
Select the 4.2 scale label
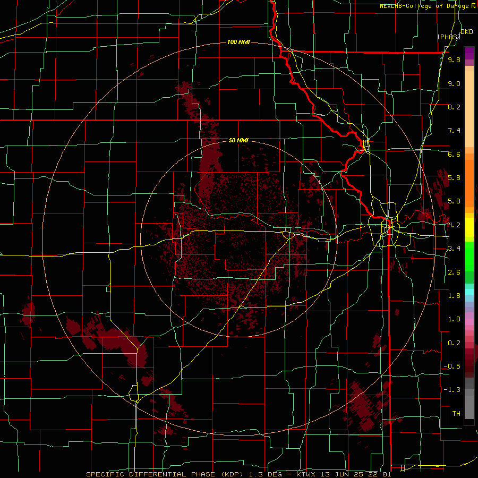(x=454, y=225)
